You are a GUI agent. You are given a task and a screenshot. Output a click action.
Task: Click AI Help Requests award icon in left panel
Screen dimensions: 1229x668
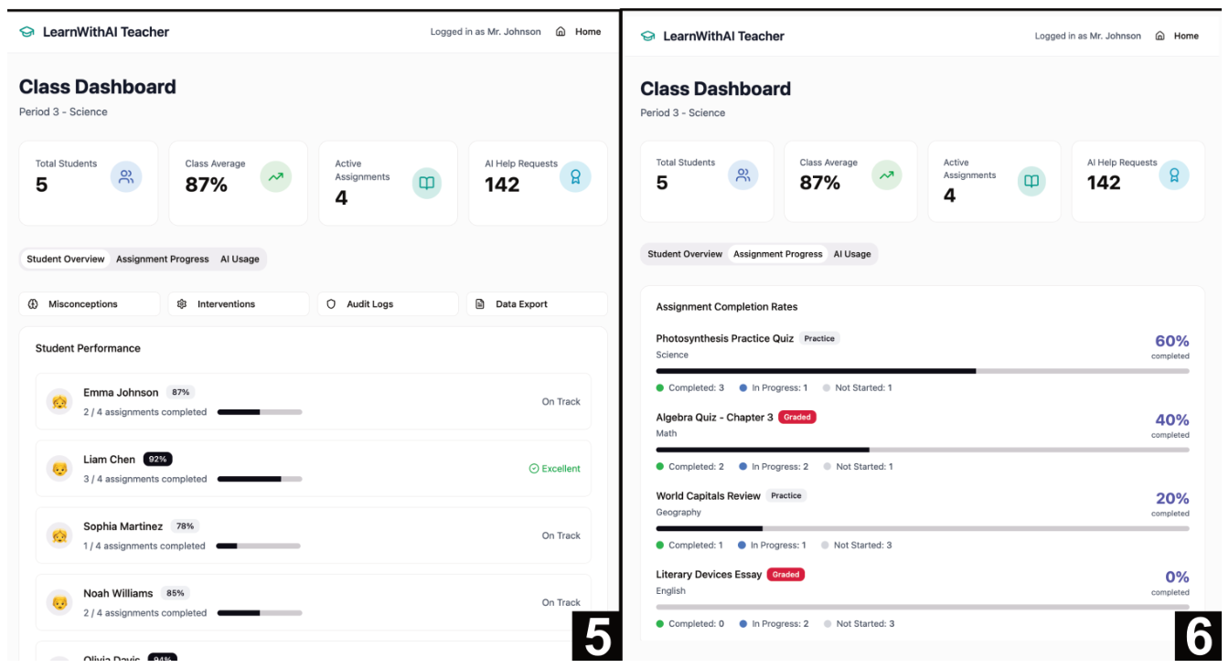tap(575, 177)
